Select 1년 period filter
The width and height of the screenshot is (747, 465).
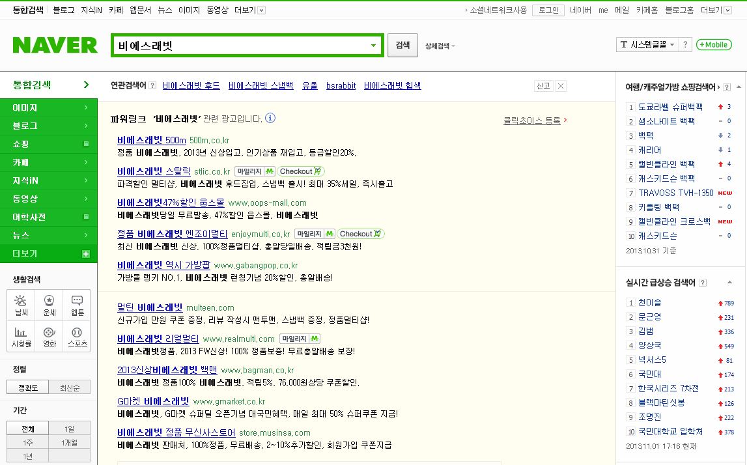[x=27, y=457]
